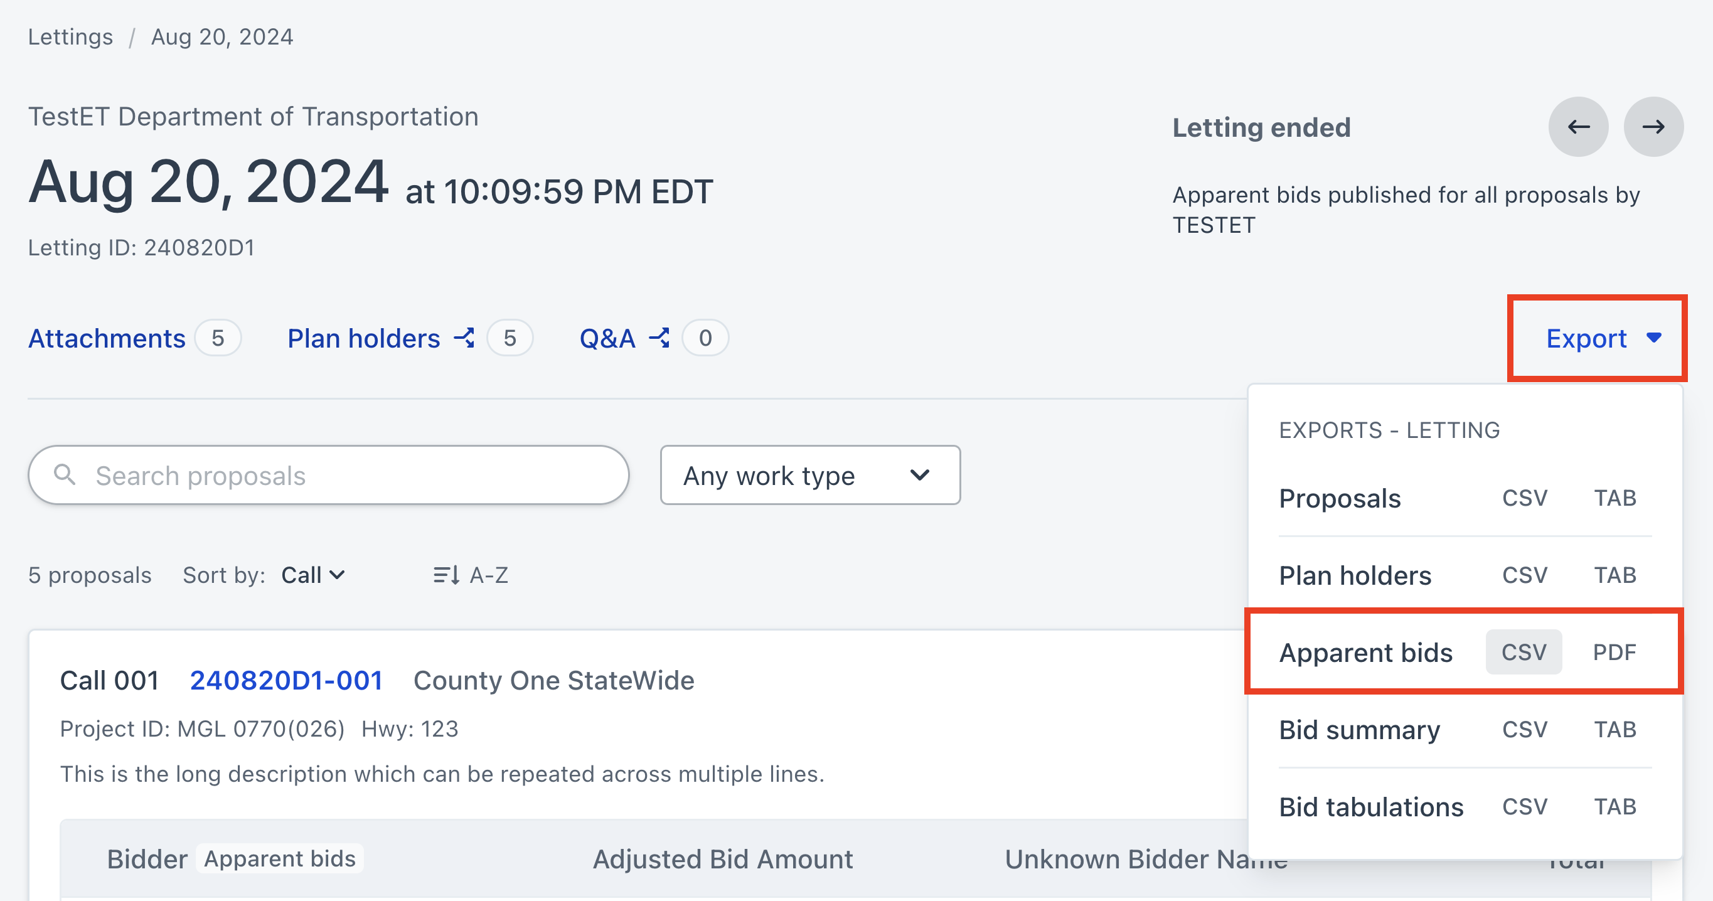Export Plan holders as TAB
The width and height of the screenshot is (1713, 901).
[1614, 575]
